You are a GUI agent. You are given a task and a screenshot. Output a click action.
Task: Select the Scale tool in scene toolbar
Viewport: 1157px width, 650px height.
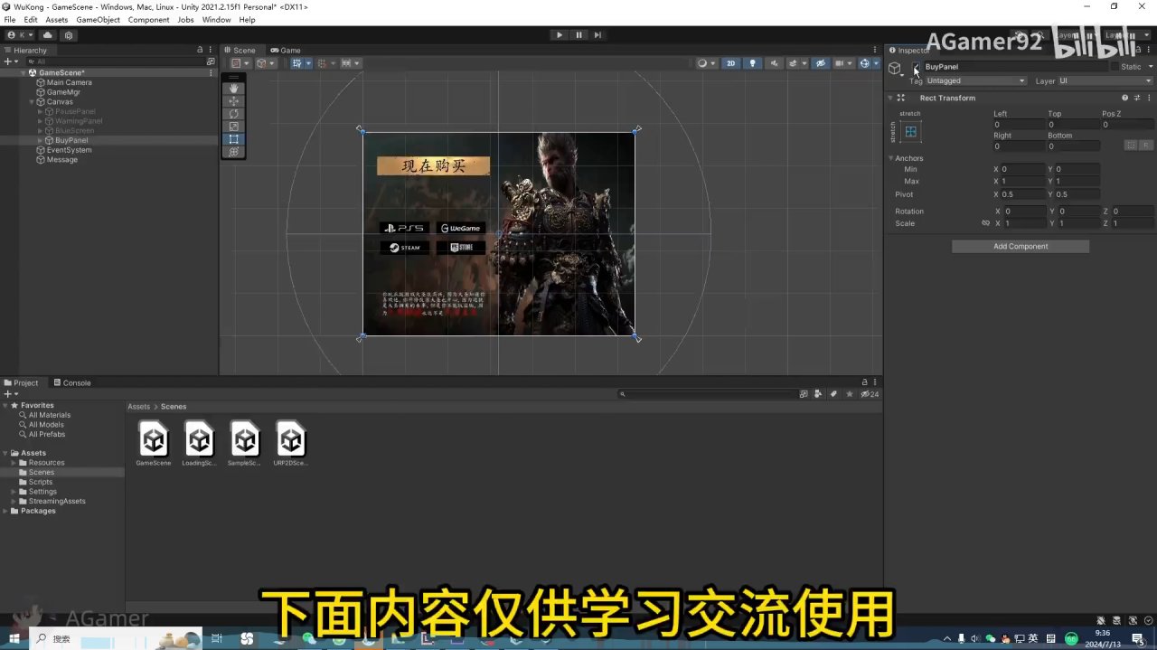pos(234,127)
